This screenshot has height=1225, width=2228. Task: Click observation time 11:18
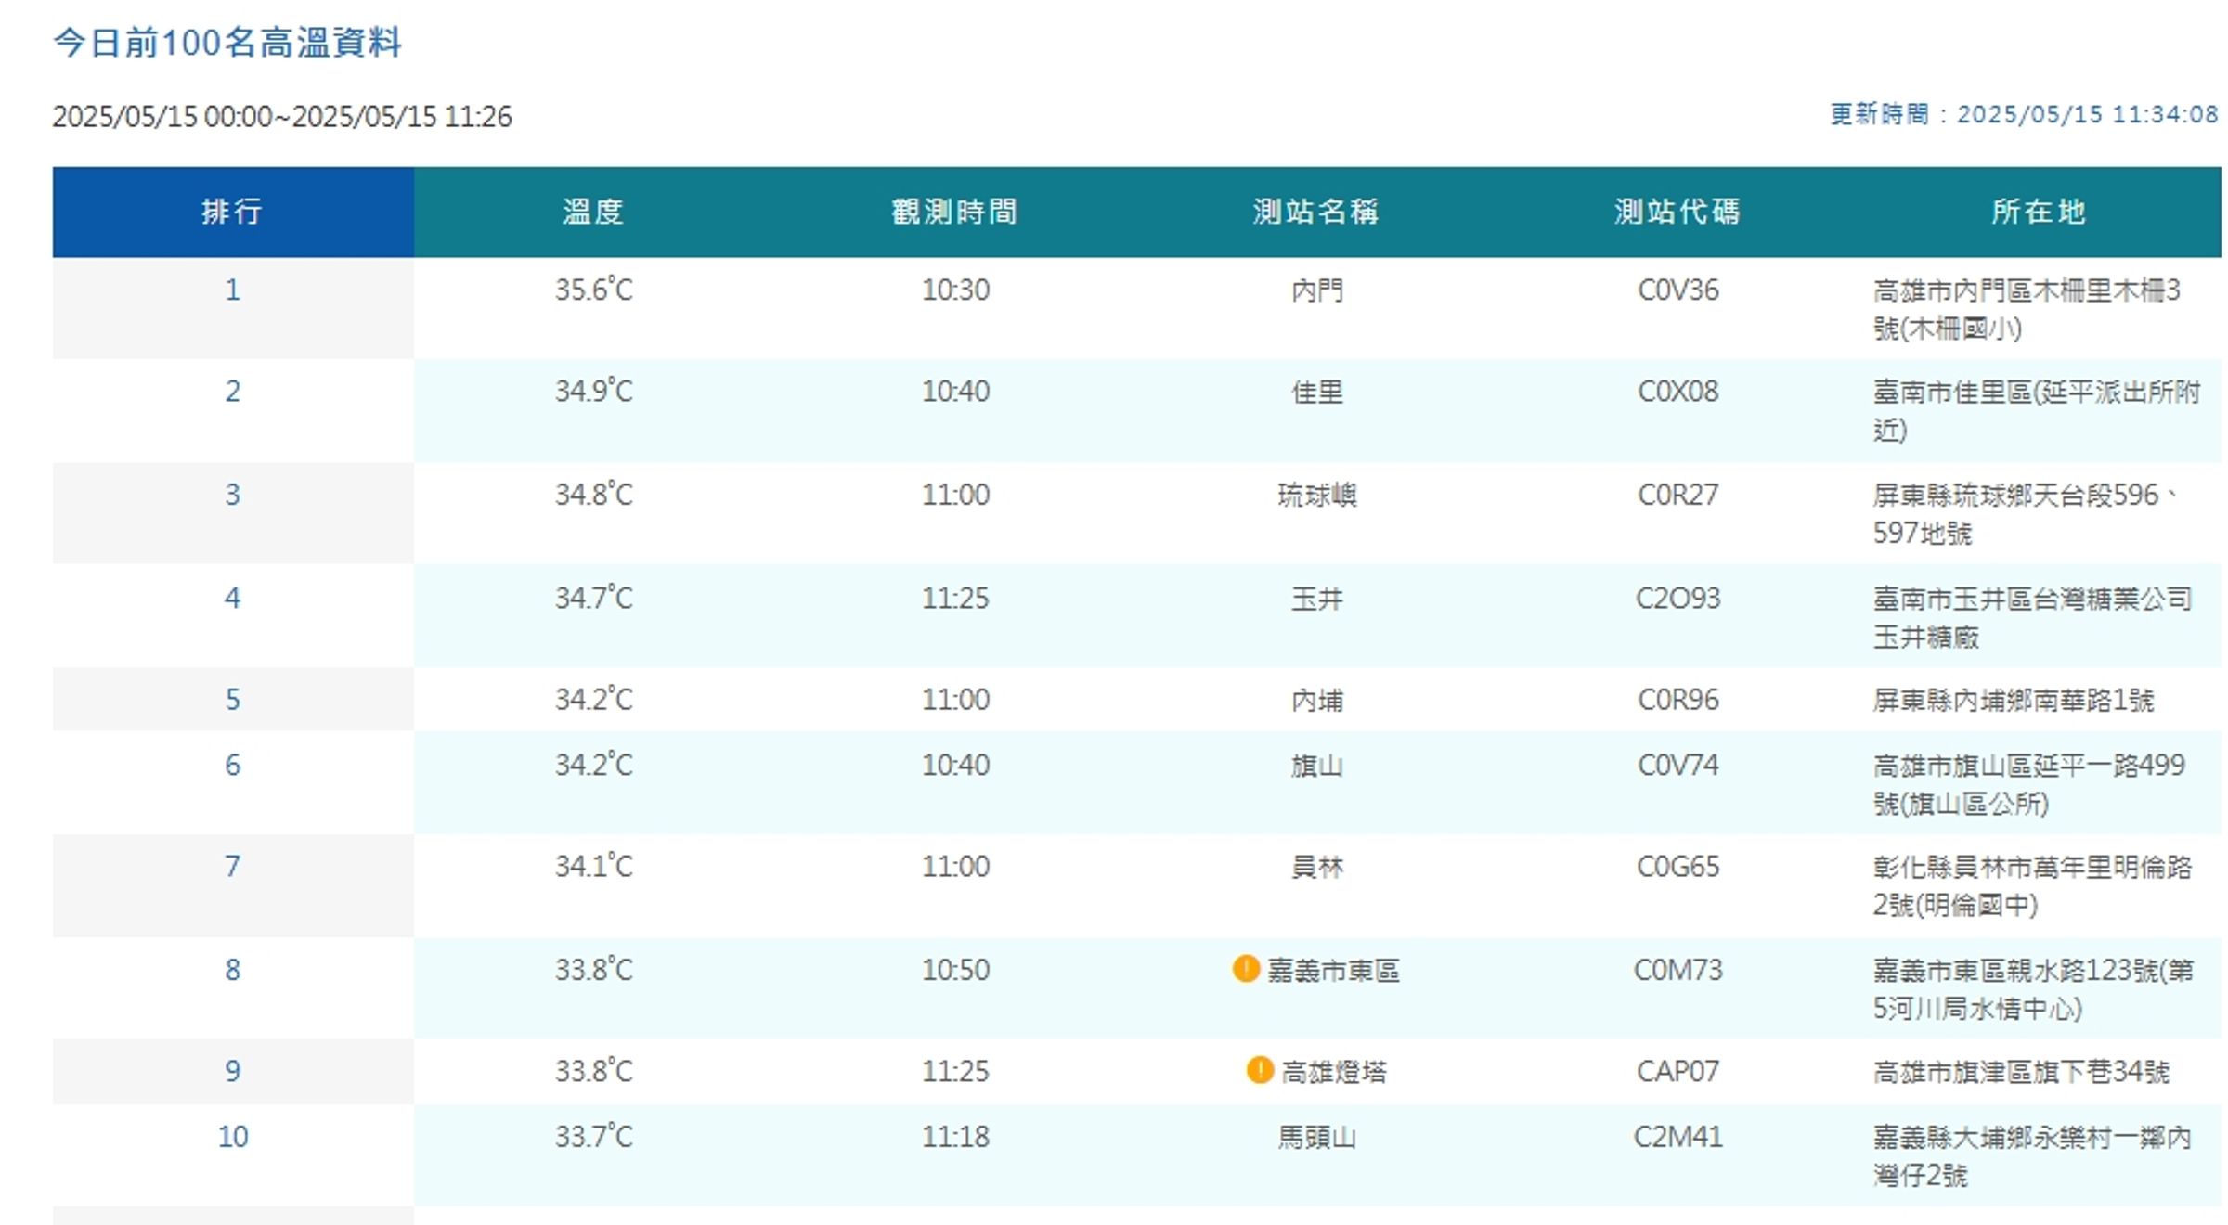click(x=955, y=1137)
